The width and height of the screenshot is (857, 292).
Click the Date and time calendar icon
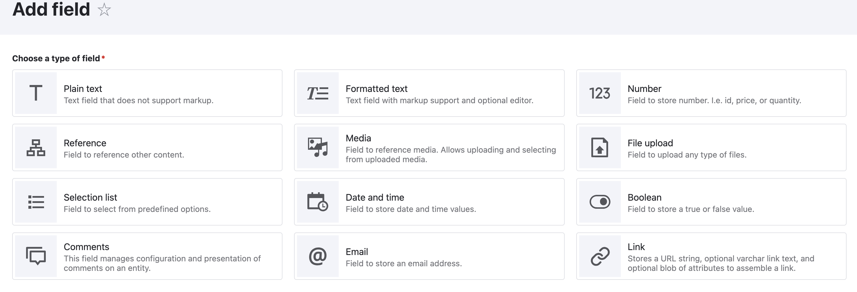(318, 202)
